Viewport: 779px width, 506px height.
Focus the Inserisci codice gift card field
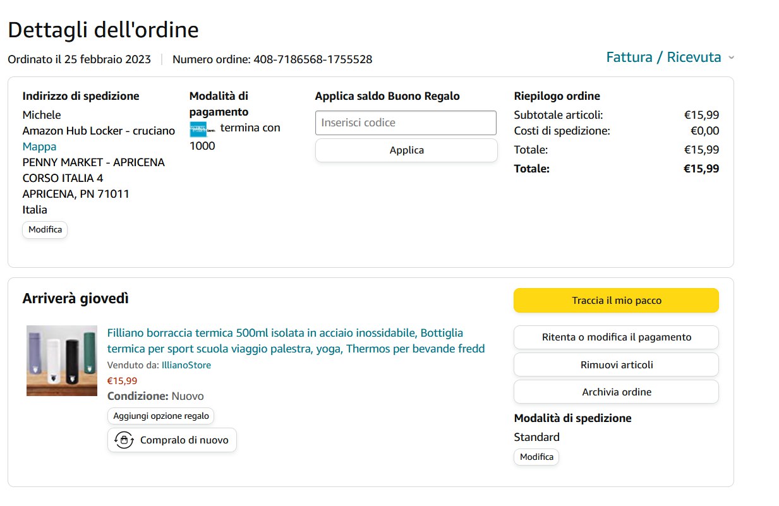point(406,123)
